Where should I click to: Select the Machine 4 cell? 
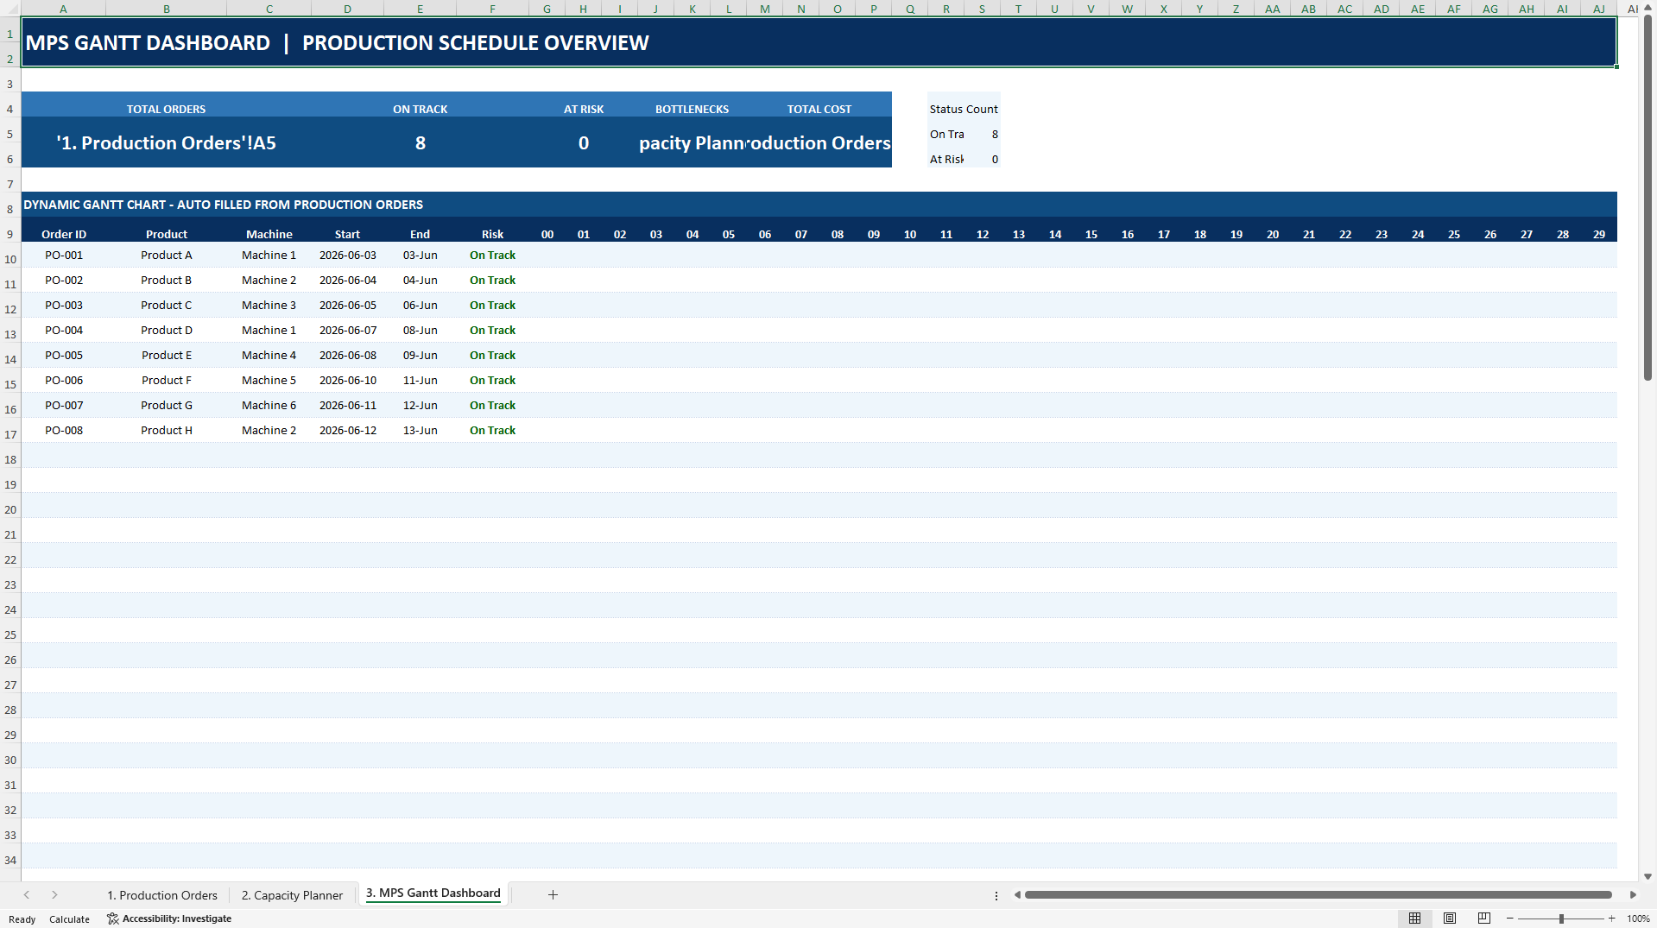pos(269,355)
